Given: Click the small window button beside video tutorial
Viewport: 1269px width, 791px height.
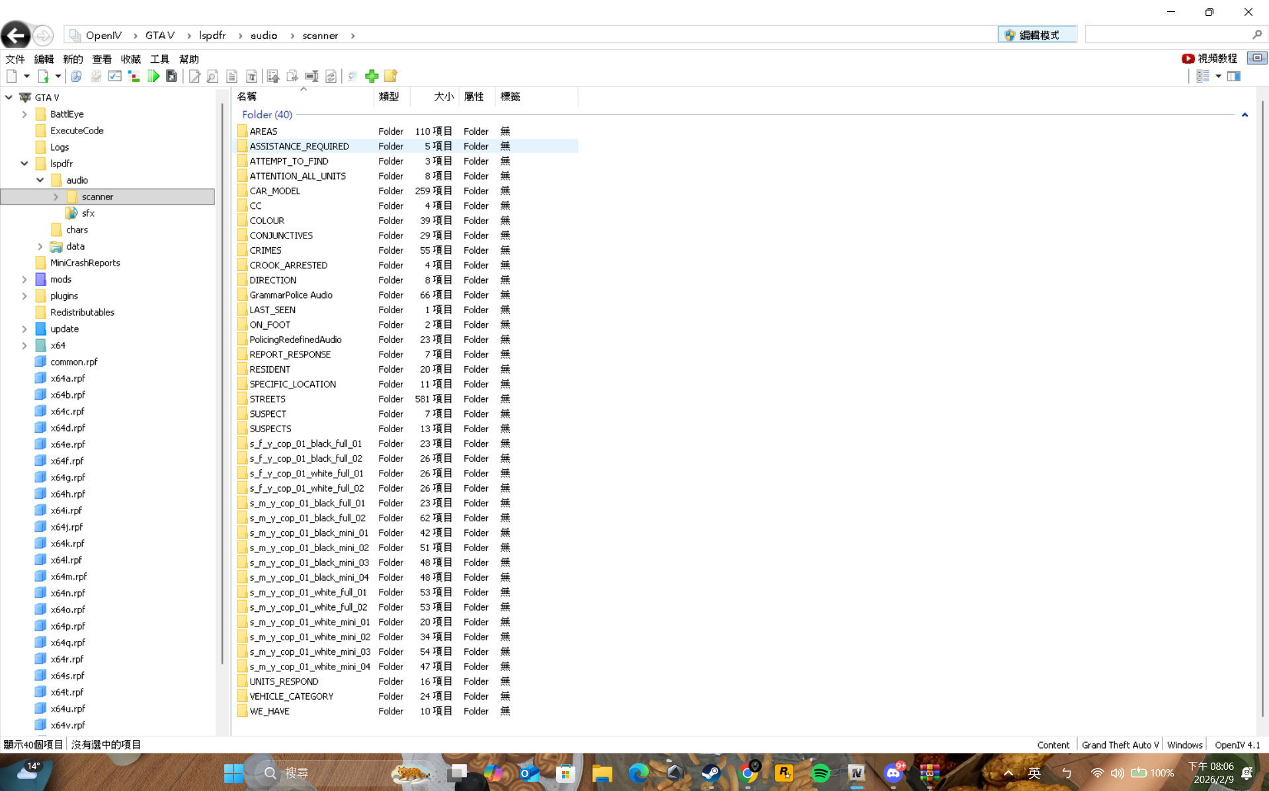Looking at the screenshot, I should click(x=1257, y=58).
